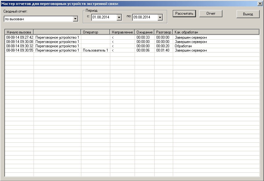Click the Рассчитать button

(184, 14)
